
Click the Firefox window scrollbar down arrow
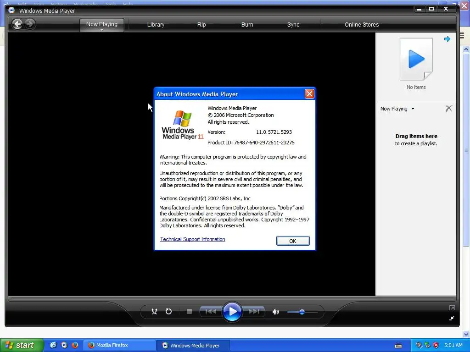(x=466, y=334)
